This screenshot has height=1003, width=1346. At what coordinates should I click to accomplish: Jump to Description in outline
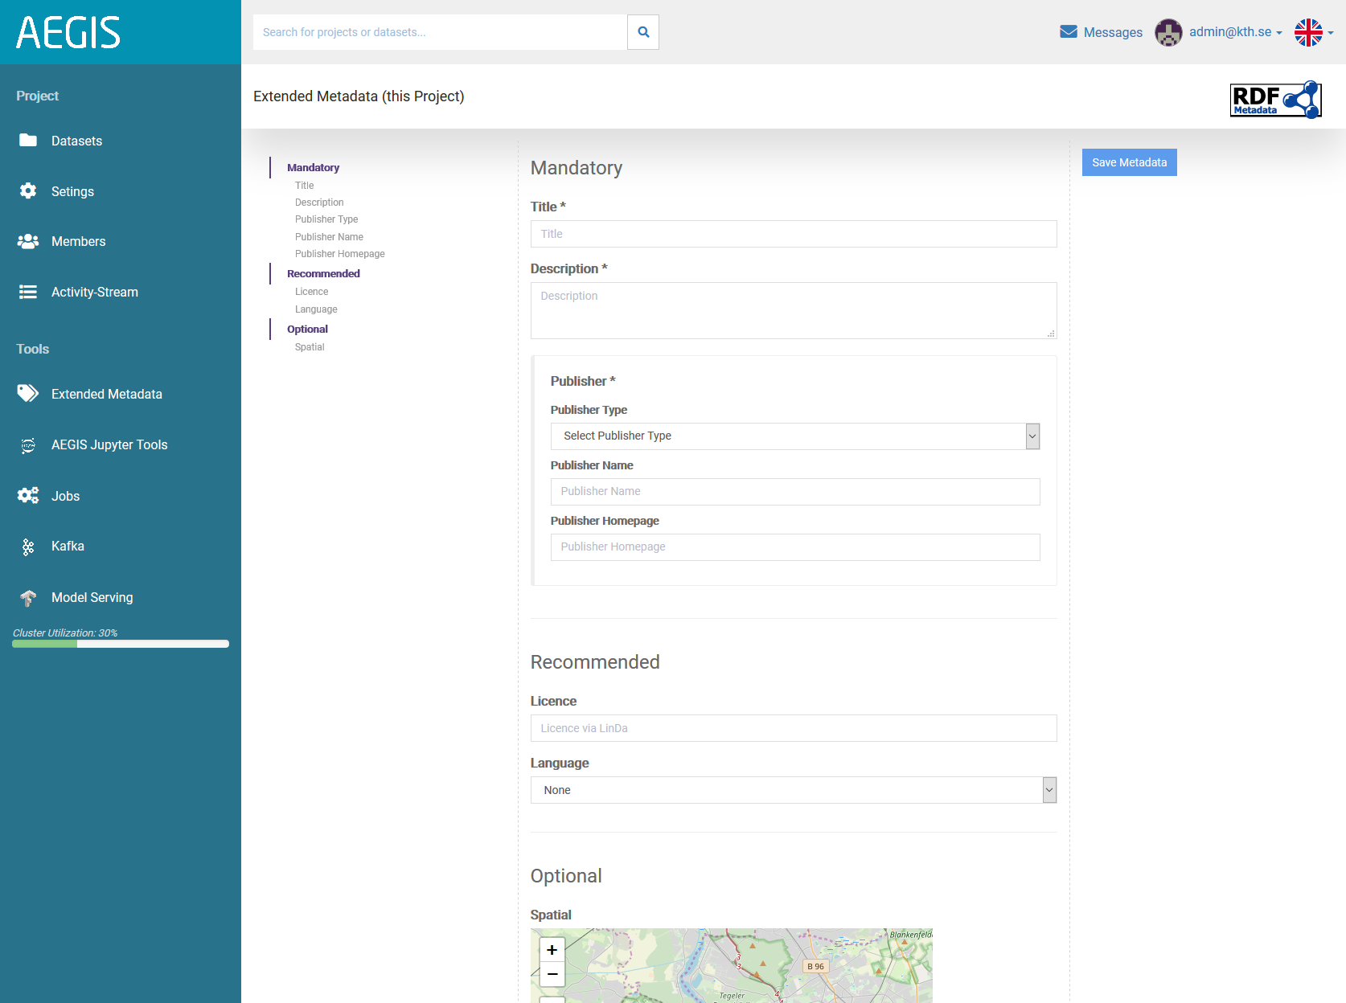point(319,203)
